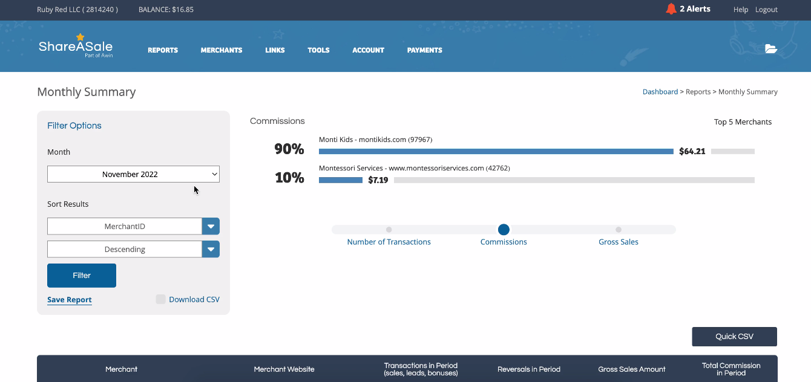Open the MerchantID sort dropdown arrow
Image resolution: width=811 pixels, height=382 pixels.
click(211, 226)
